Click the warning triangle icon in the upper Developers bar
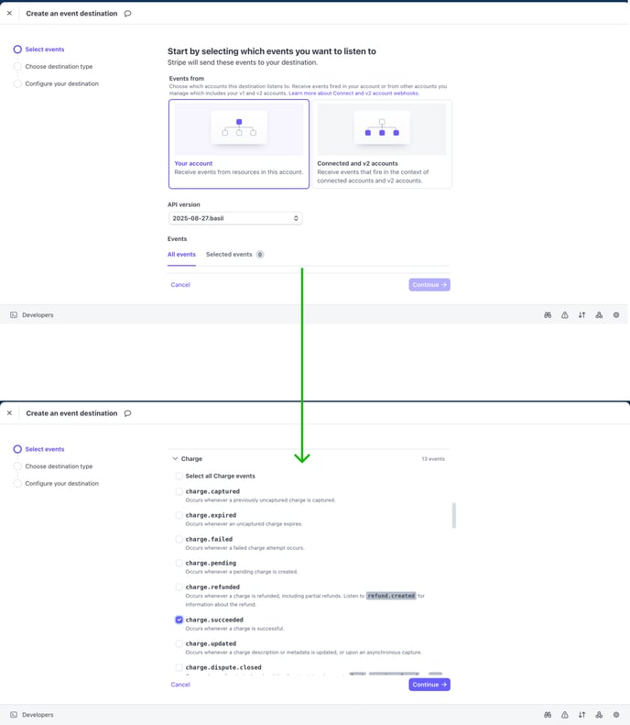Image resolution: width=630 pixels, height=725 pixels. point(565,315)
